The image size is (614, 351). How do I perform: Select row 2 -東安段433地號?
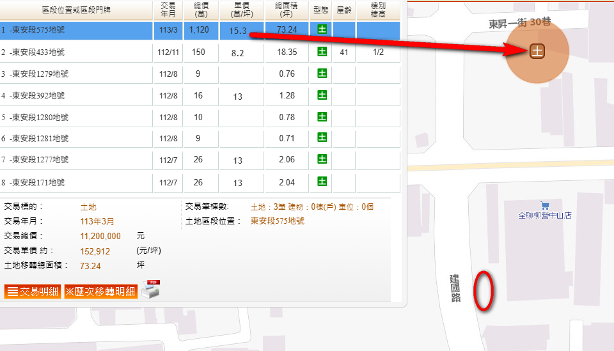[x=200, y=52]
